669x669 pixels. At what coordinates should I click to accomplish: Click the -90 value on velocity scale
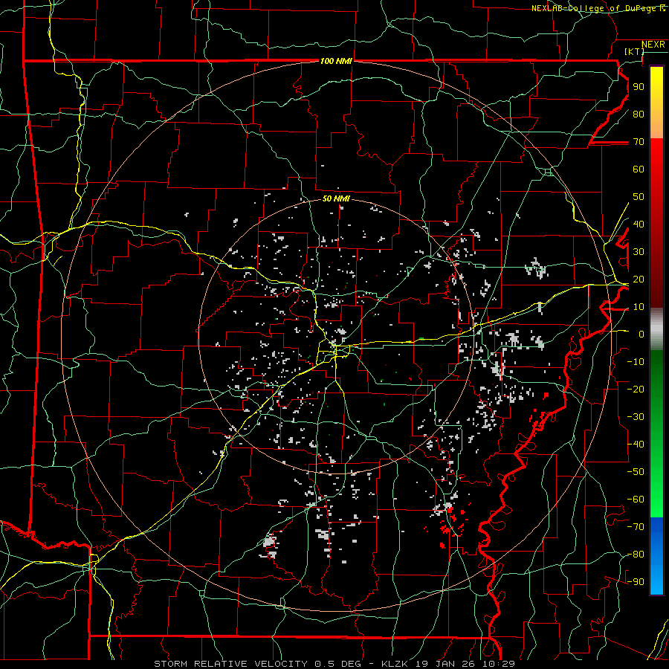coord(636,581)
